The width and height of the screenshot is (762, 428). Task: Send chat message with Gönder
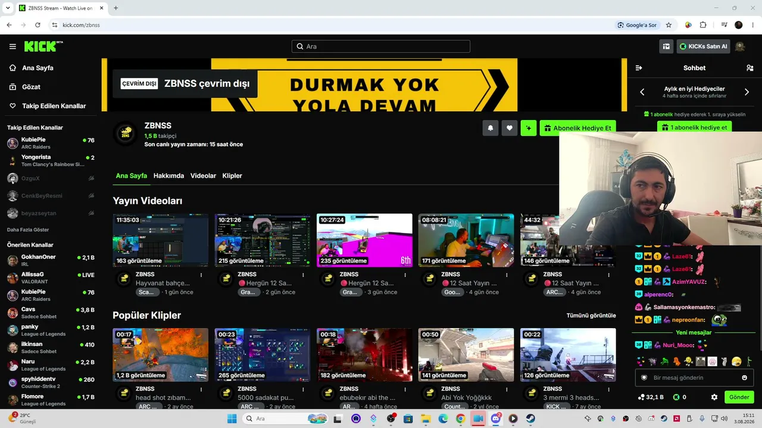tap(739, 397)
